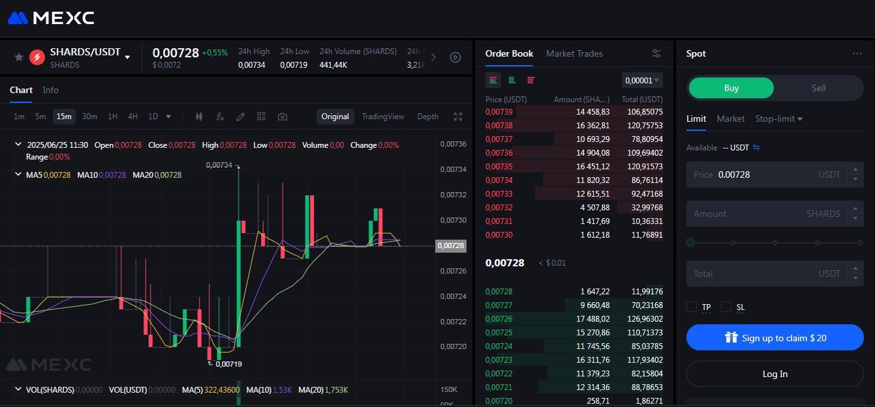Select 5m timeframe
The width and height of the screenshot is (875, 407).
40,117
